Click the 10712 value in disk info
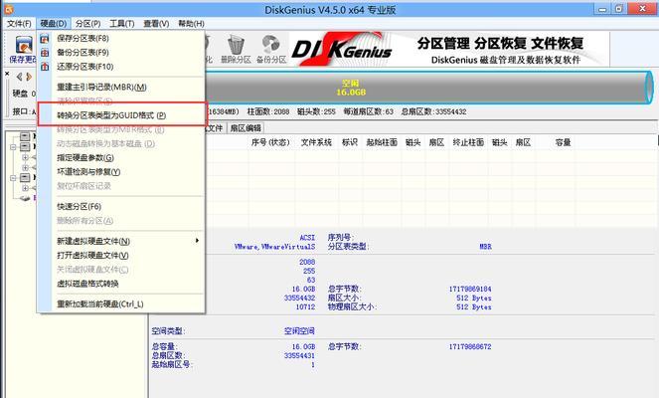The height and width of the screenshot is (398, 659). 305,307
